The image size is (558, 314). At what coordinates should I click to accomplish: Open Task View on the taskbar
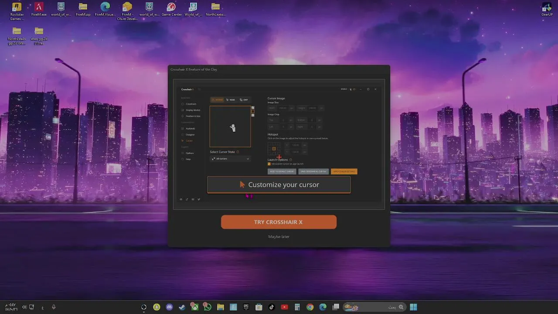click(x=336, y=307)
